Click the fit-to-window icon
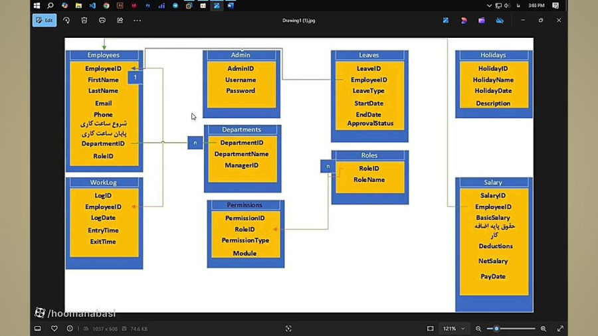The width and height of the screenshot is (598, 336). tap(430, 329)
